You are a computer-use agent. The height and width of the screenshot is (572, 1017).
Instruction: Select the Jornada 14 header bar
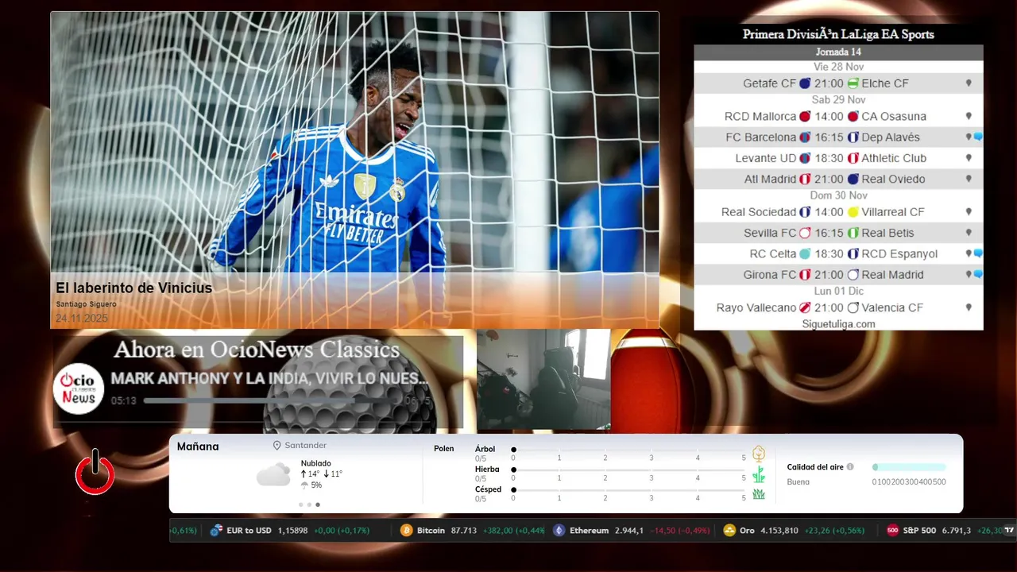pyautogui.click(x=838, y=52)
